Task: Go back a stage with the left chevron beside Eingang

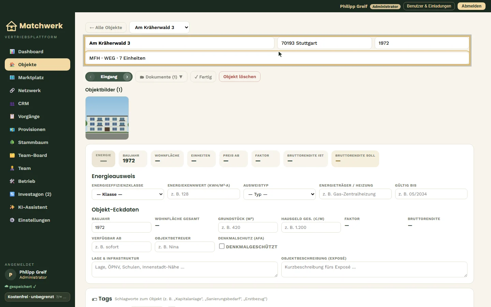Action: click(x=91, y=77)
